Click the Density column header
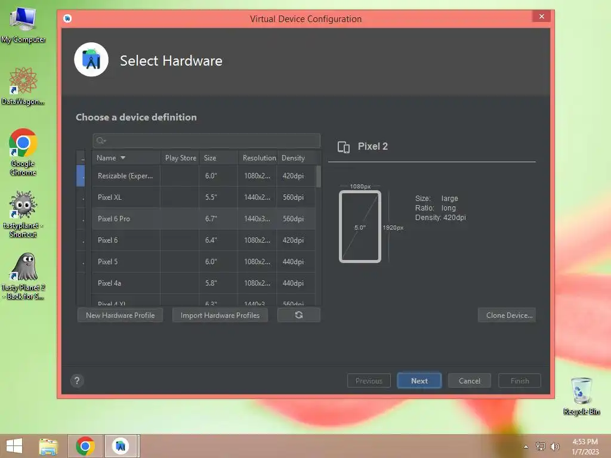The width and height of the screenshot is (611, 458). pos(297,157)
